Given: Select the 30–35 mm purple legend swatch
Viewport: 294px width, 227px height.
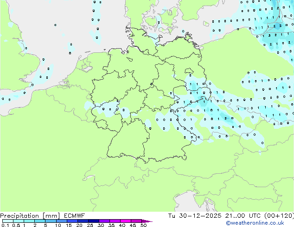Looking at the screenshot, I should coord(104,221).
